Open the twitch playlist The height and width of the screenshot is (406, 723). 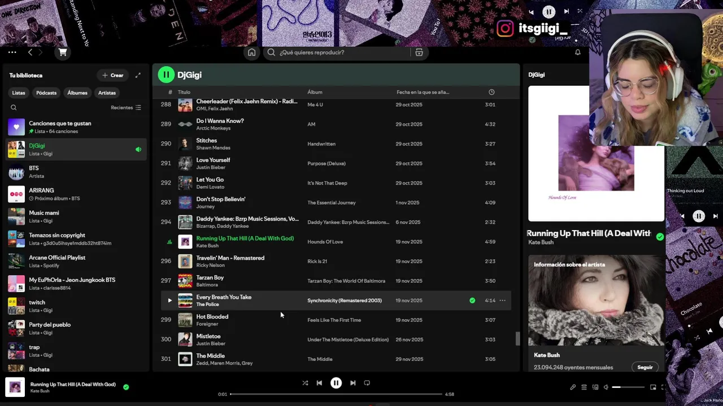pos(76,306)
